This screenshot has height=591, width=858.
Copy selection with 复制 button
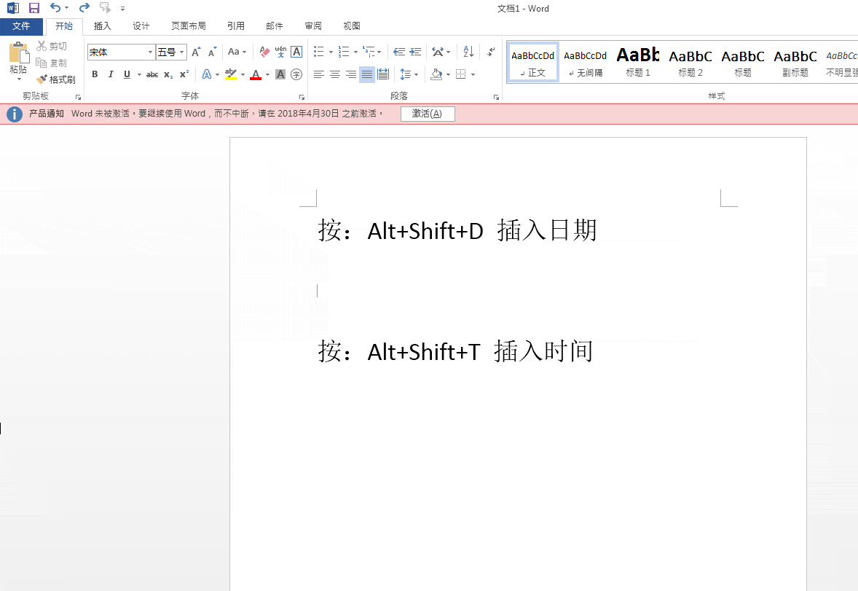point(52,63)
